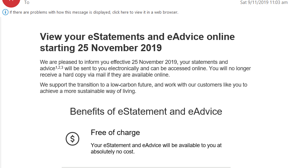Viewport: 289px width, 168px height.
Task: Click the "We are pleased to inform you" line
Action: 134,62
